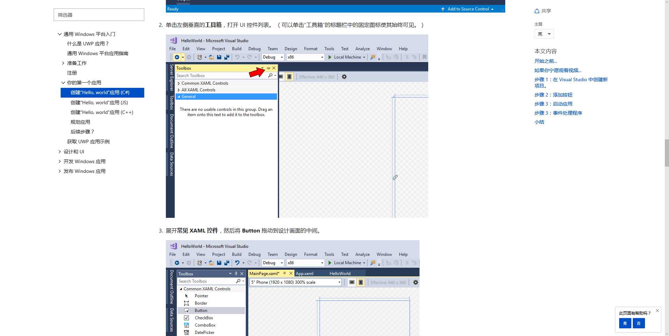Open the Build menu in upper Visual Studio screenshot
The height and width of the screenshot is (336, 669).
[x=237, y=49]
